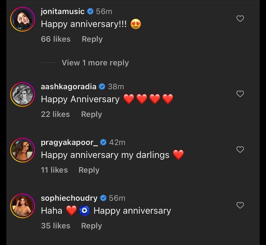Open pragyakapoor_'s profile picture
The image size is (266, 245).
coord(23,149)
